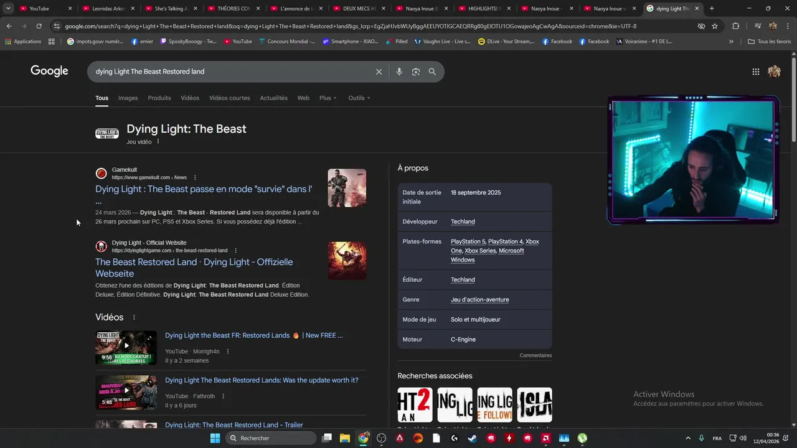Click the magnifier search button
The width and height of the screenshot is (797, 448).
point(432,72)
